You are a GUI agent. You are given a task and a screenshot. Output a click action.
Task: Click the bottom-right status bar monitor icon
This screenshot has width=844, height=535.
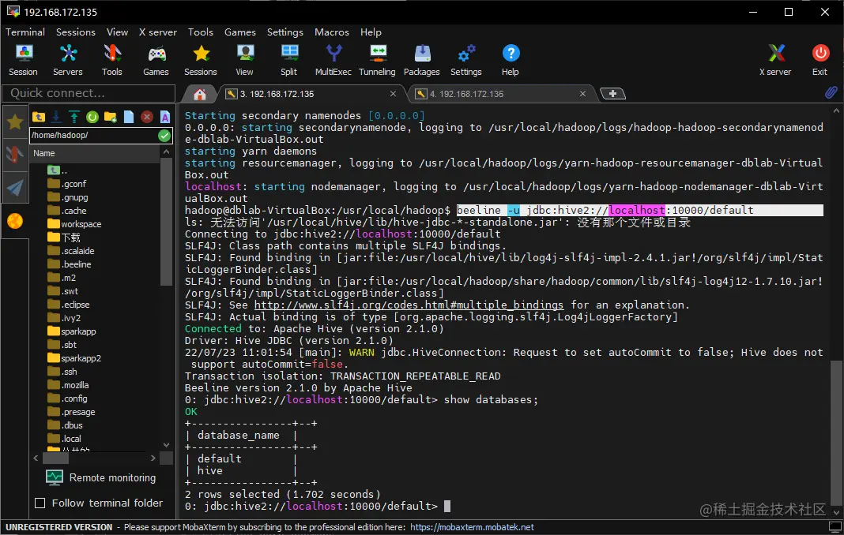[835, 527]
